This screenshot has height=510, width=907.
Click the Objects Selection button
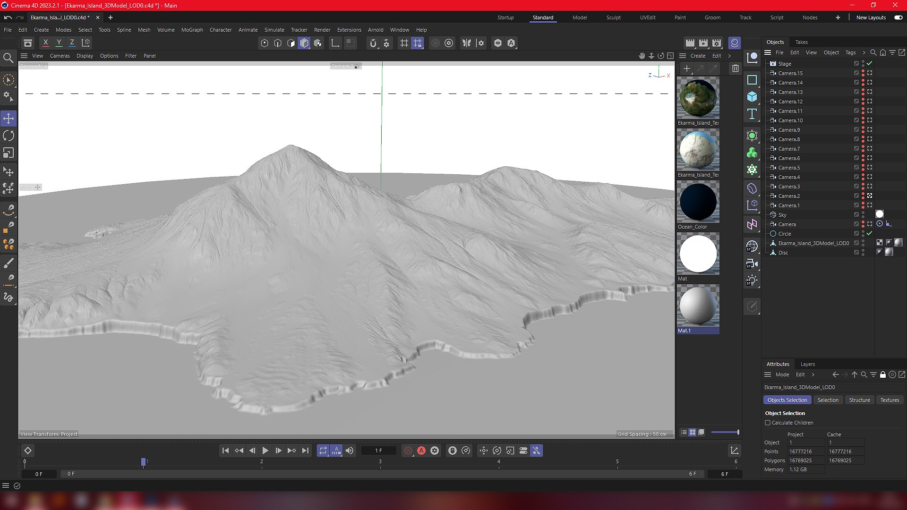click(787, 400)
